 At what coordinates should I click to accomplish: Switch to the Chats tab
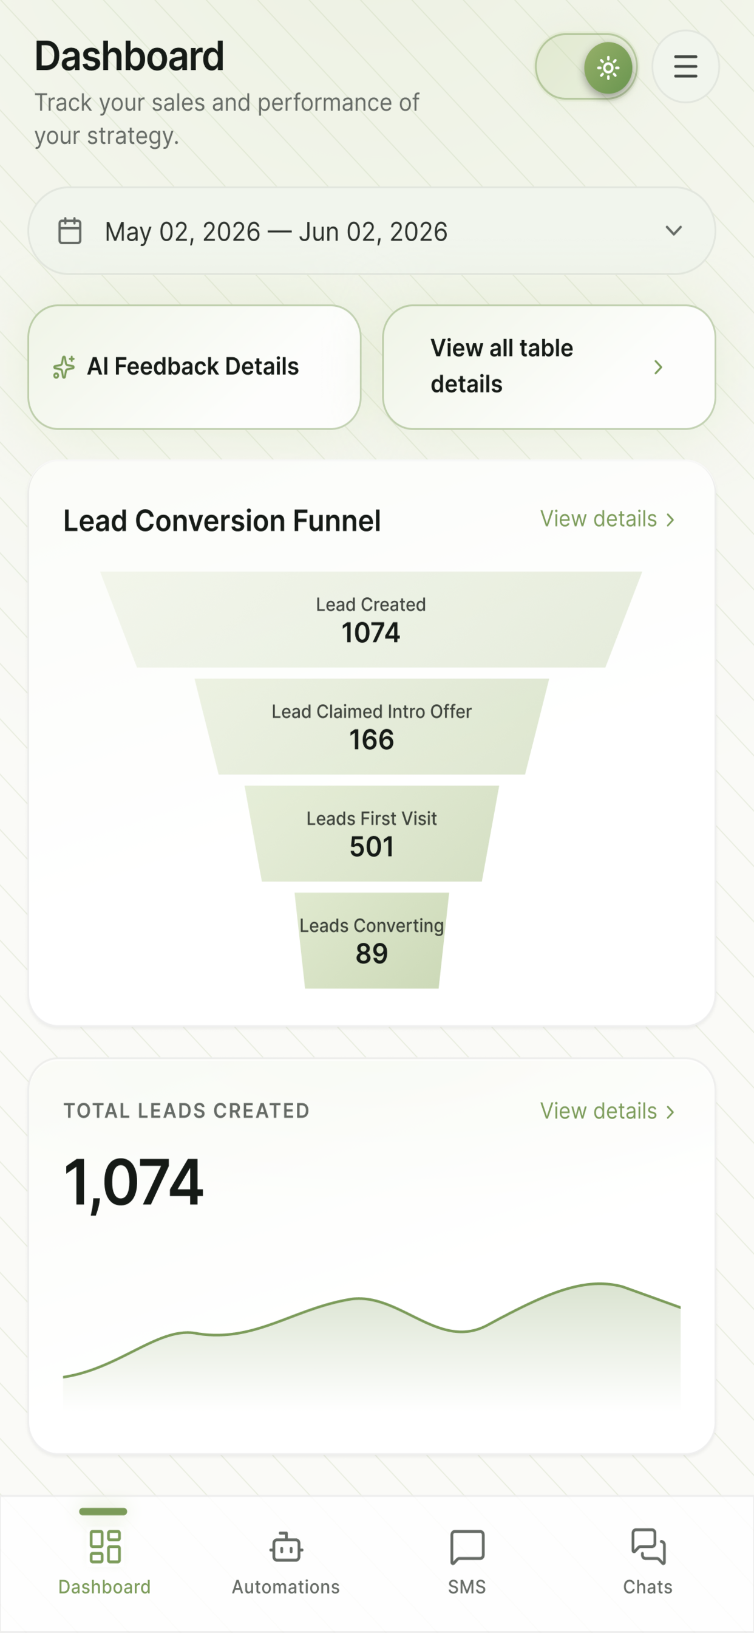coord(648,1562)
